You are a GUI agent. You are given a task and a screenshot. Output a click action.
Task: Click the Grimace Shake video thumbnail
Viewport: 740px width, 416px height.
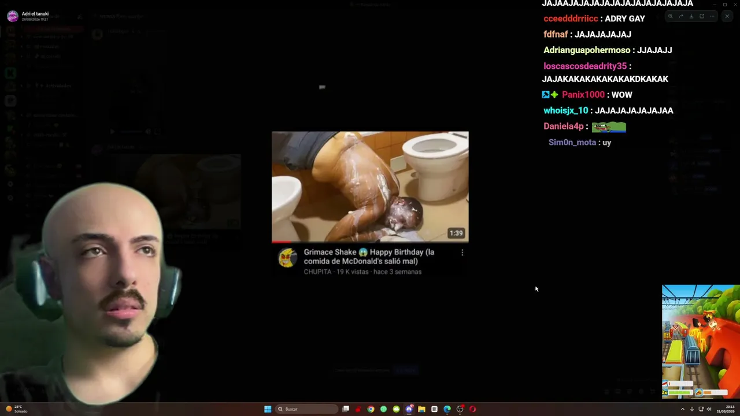point(370,187)
